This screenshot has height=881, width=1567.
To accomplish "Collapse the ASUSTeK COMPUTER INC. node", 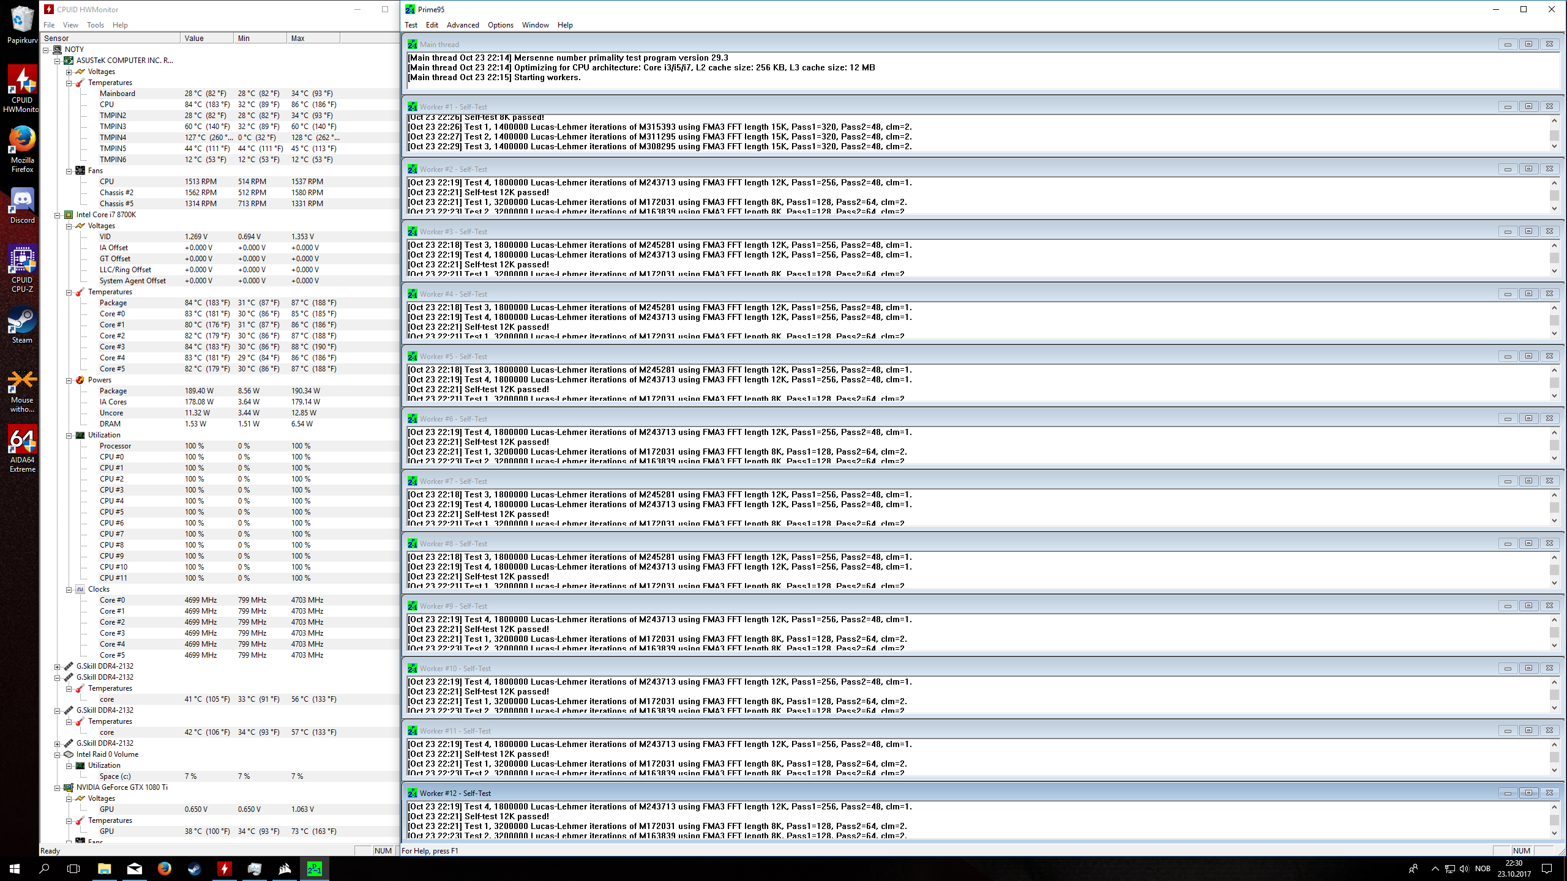I will coord(58,61).
